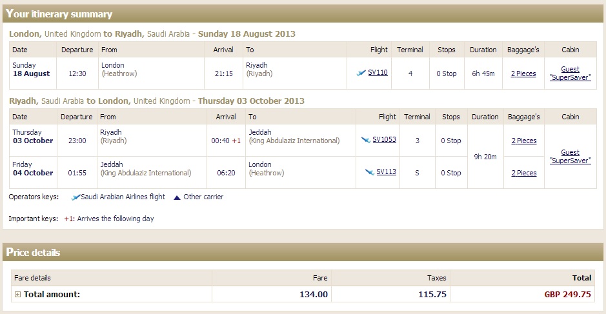606x314 pixels.
Task: Open flight SV1053 details link
Action: point(384,139)
